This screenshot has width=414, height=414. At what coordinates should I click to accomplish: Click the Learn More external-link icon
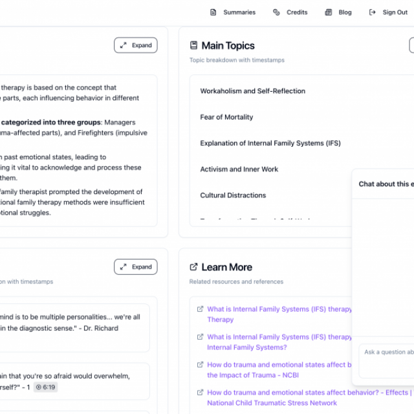(x=193, y=267)
